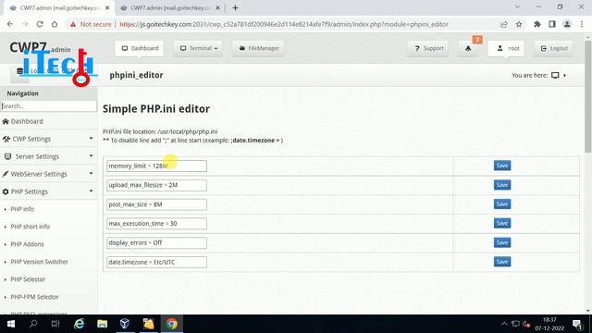Open the notifications bell
The width and height of the screenshot is (592, 333).
[x=468, y=48]
